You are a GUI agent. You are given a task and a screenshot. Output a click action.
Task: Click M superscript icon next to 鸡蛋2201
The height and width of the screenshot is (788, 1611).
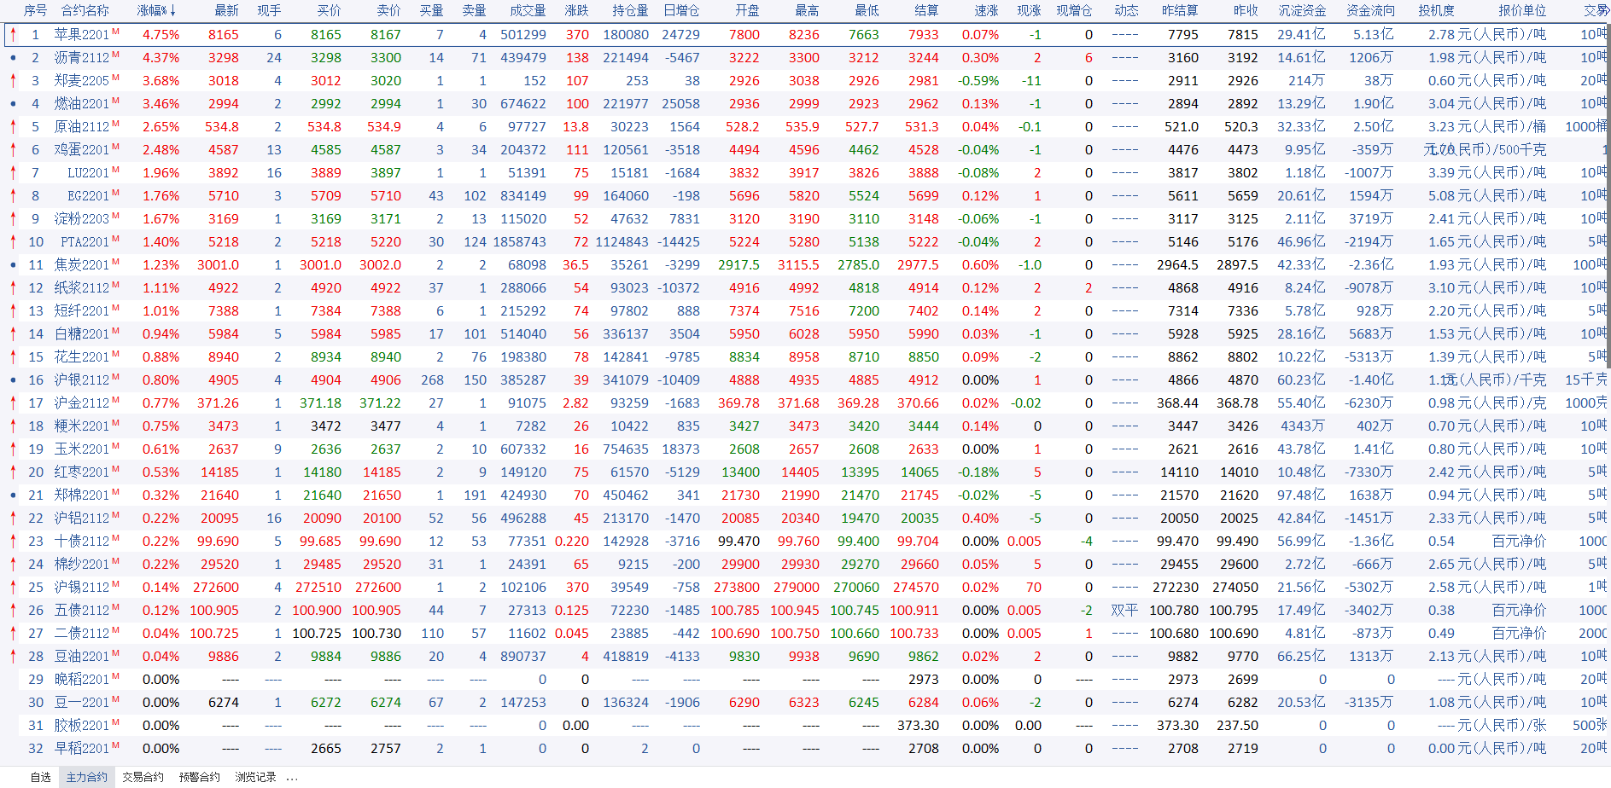coord(115,147)
